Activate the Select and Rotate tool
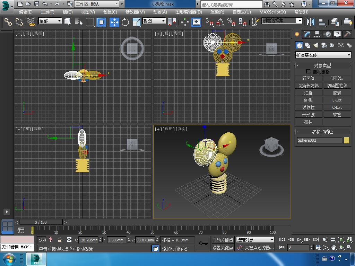 point(125,22)
